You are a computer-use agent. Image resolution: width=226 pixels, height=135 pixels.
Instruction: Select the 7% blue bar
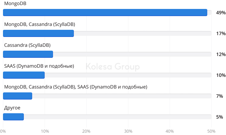click(x=18, y=96)
